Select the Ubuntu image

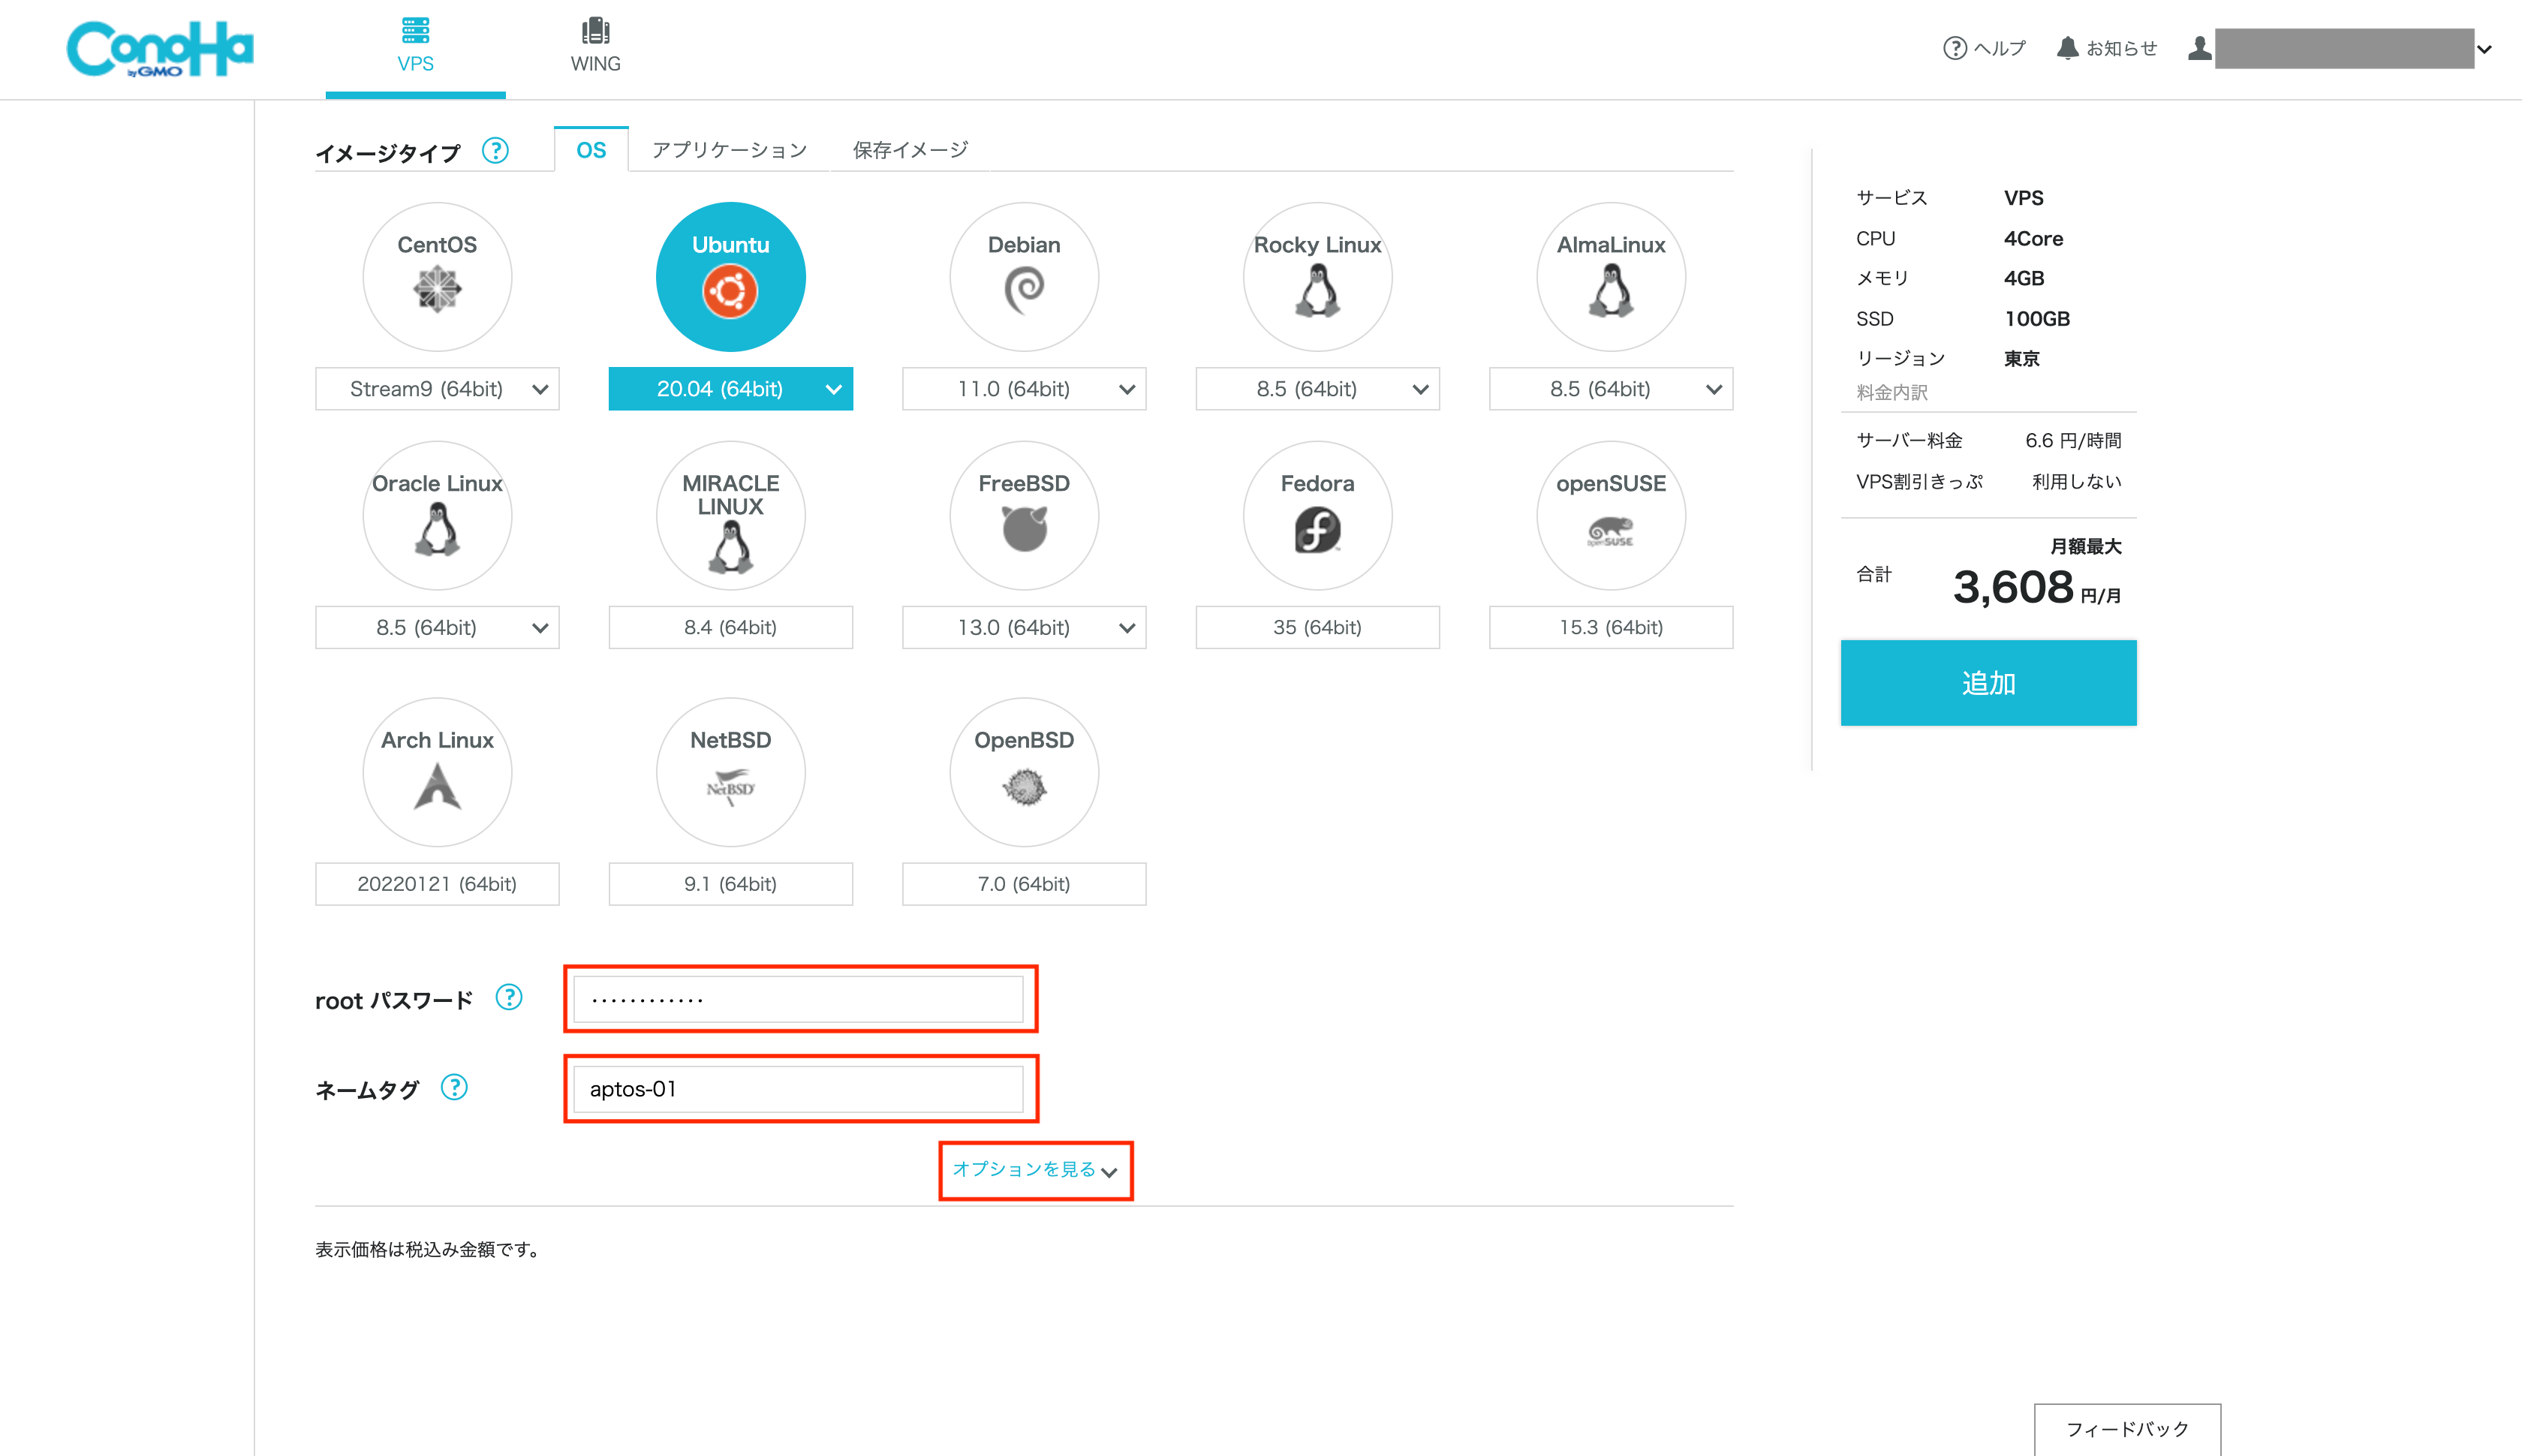730,277
